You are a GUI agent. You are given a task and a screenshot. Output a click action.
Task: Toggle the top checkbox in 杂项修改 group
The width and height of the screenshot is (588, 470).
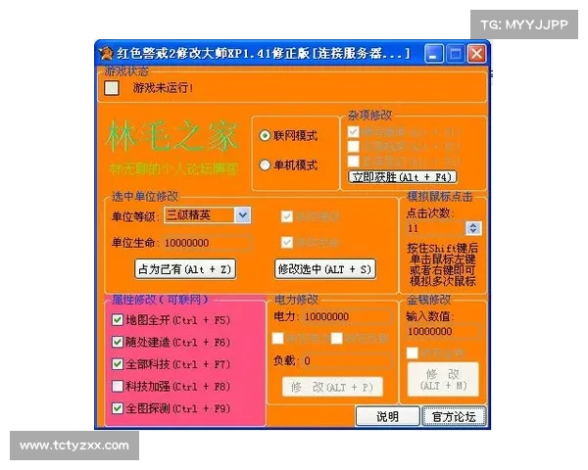(353, 132)
